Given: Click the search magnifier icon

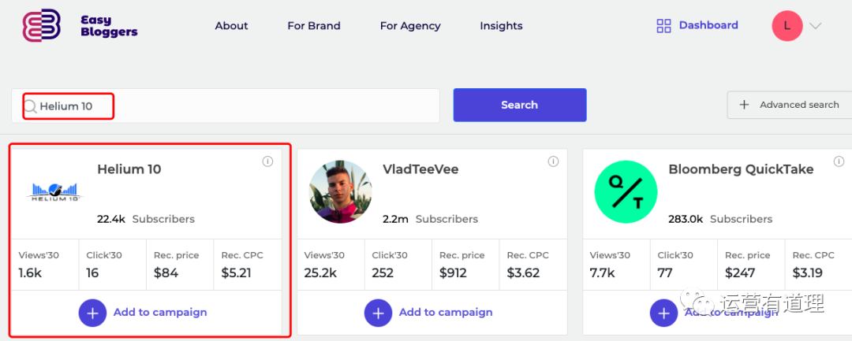Looking at the screenshot, I should pos(30,106).
